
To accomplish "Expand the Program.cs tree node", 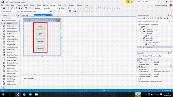I will click(141, 47).
